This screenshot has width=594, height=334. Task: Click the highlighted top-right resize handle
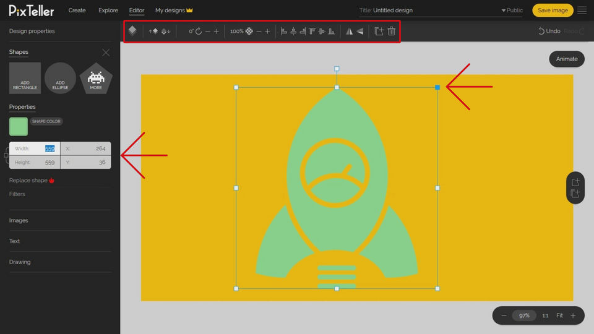[x=437, y=87]
